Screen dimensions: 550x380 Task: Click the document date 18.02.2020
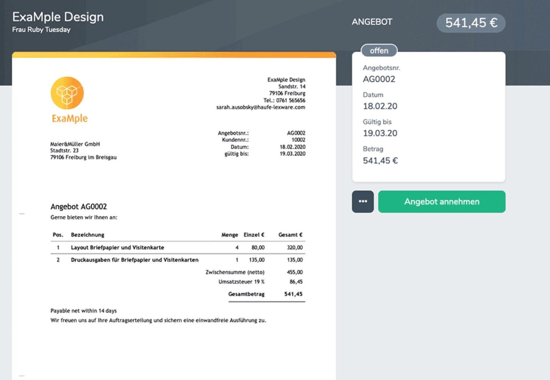click(293, 147)
